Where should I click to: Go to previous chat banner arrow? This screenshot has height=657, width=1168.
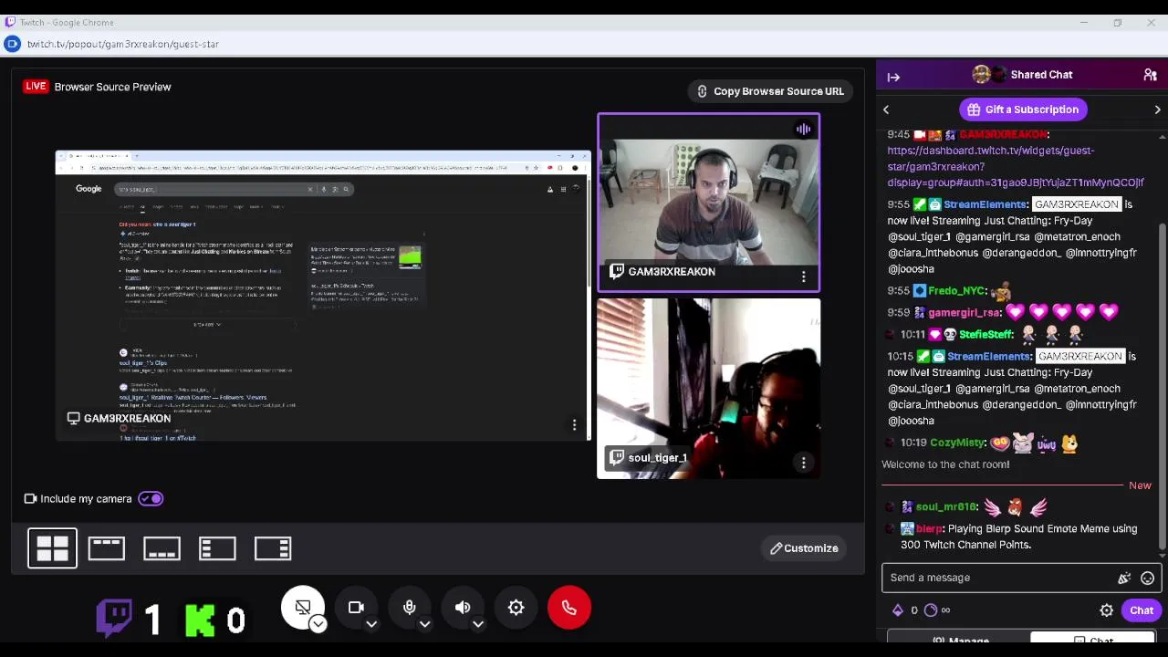[886, 109]
